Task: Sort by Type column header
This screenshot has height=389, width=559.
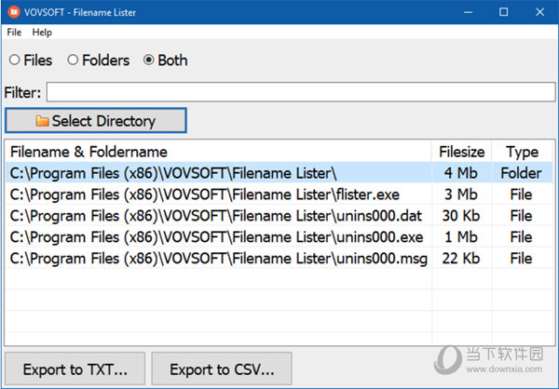Action: tap(523, 152)
